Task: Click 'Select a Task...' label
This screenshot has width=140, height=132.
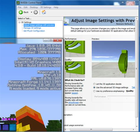Action: pos(25,19)
